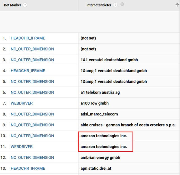
Task: Click NO_OUTER_DIMENSION link in row 10
Action: pyautogui.click(x=32, y=136)
